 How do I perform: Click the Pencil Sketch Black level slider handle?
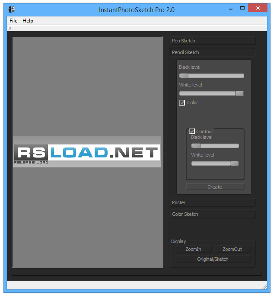pos(184,76)
